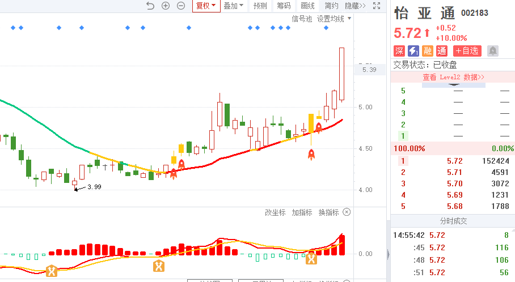Image resolution: width=515 pixels, height=282 pixels.
Task: Click bid level 2 volume 4591
Action: point(500,172)
